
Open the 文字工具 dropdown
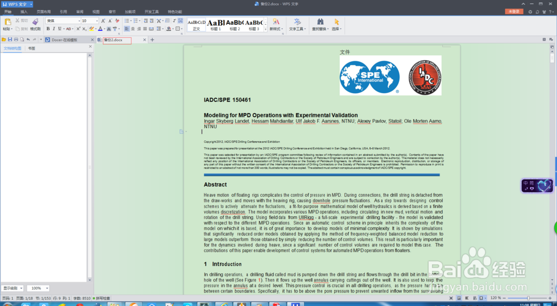pyautogui.click(x=297, y=25)
